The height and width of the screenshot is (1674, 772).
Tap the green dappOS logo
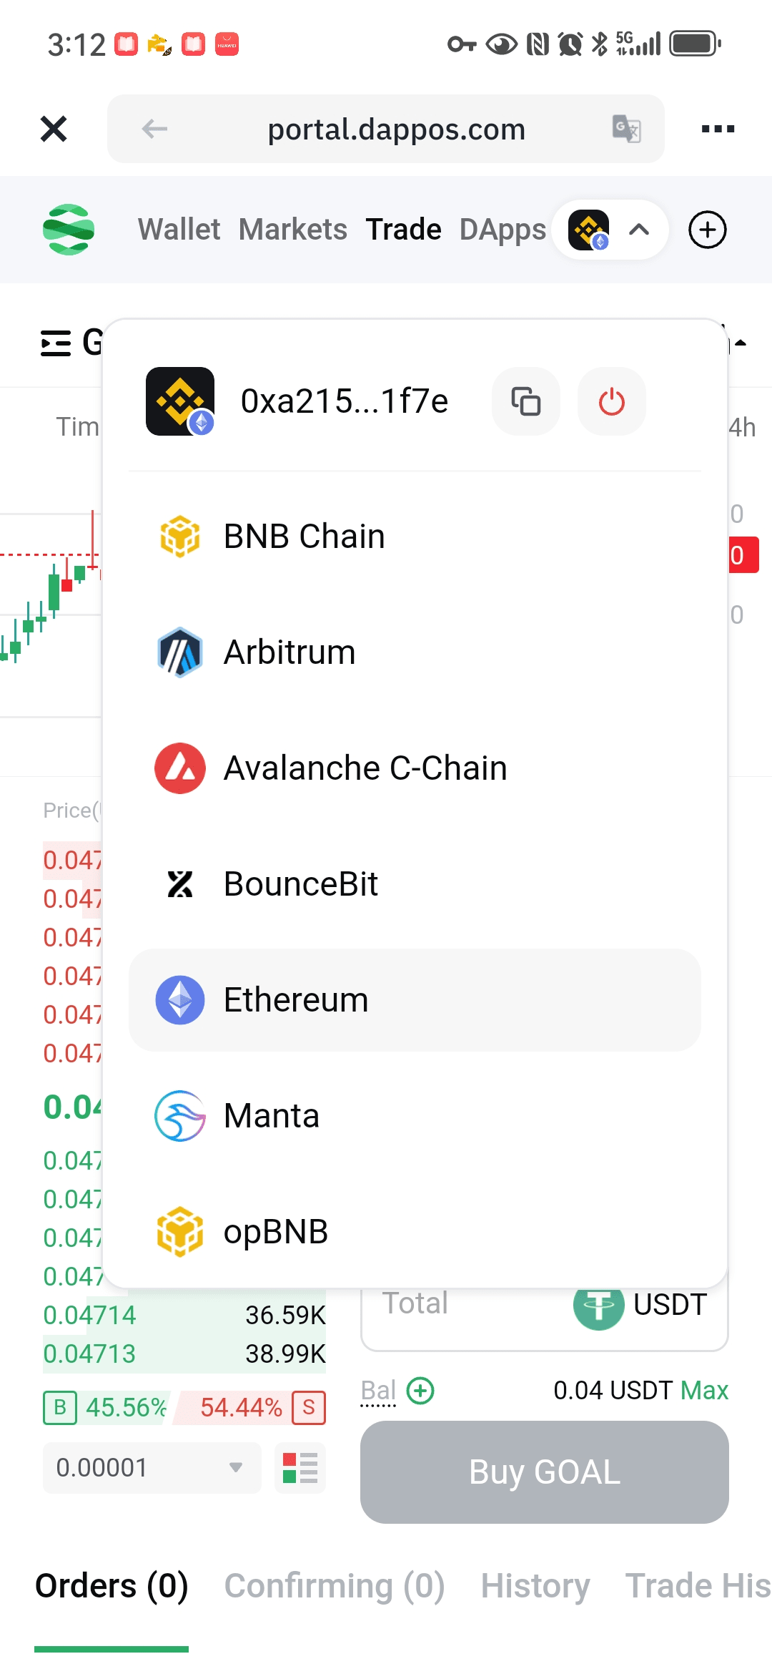[69, 230]
